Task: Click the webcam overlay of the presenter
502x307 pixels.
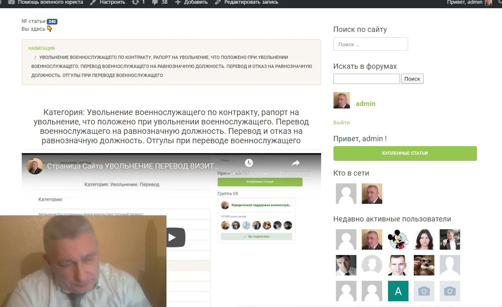Action: 83,261
